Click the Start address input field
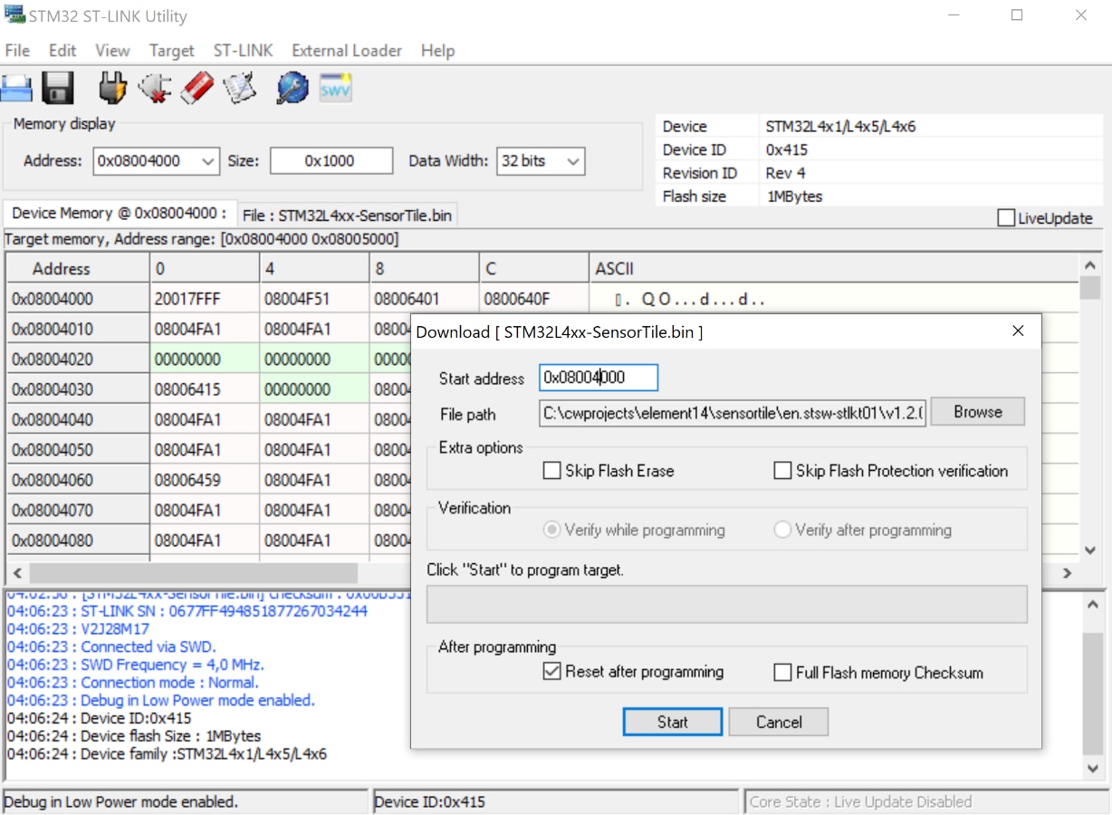The height and width of the screenshot is (815, 1112). pyautogui.click(x=598, y=379)
